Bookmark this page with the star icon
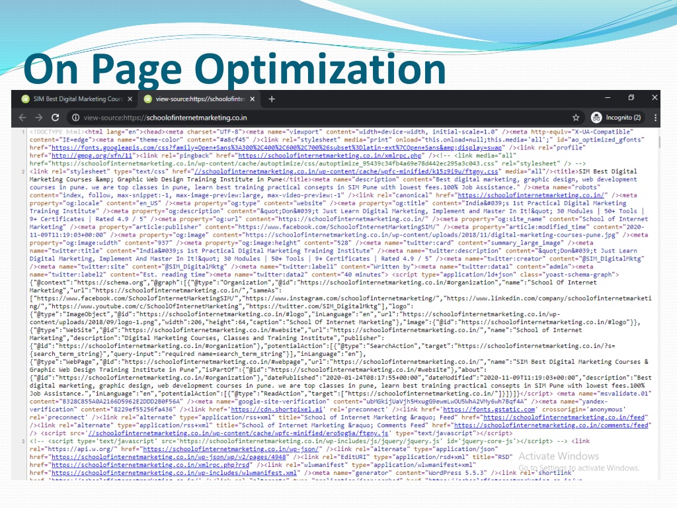Screen dimensions: 677x508 click(x=576, y=118)
